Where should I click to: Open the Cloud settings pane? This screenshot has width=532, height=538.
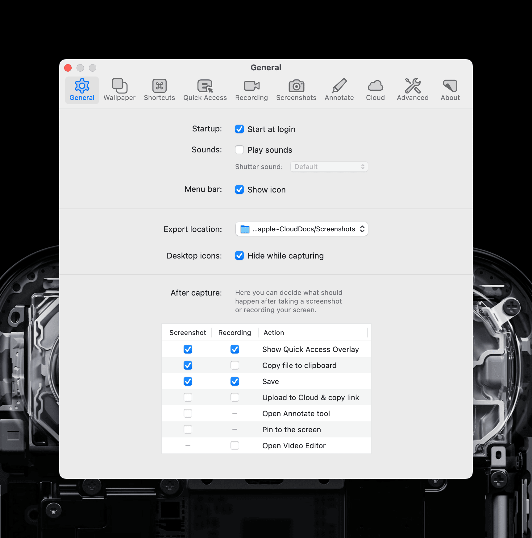click(x=375, y=90)
